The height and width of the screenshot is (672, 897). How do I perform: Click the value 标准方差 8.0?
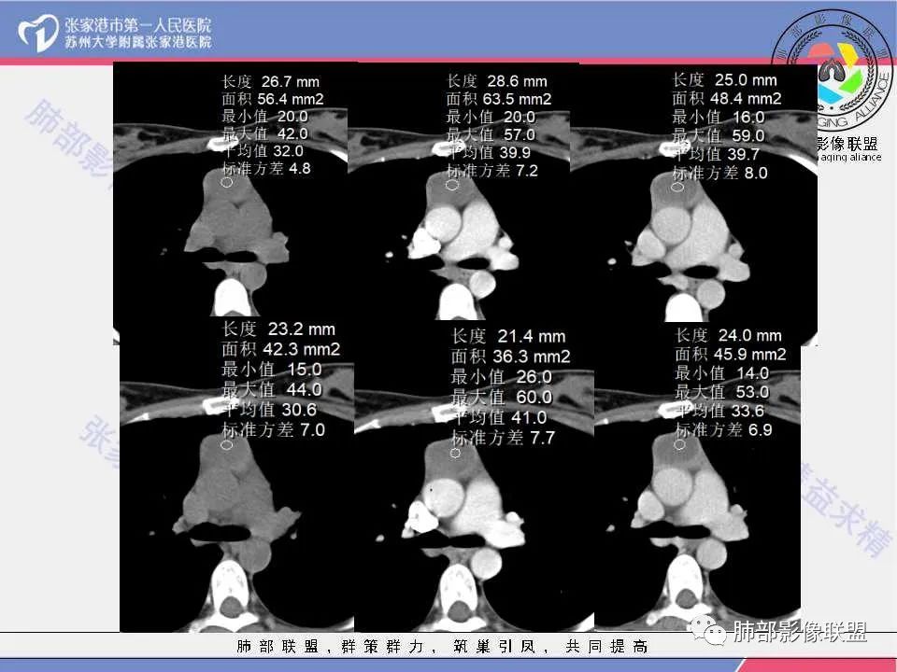click(x=719, y=173)
